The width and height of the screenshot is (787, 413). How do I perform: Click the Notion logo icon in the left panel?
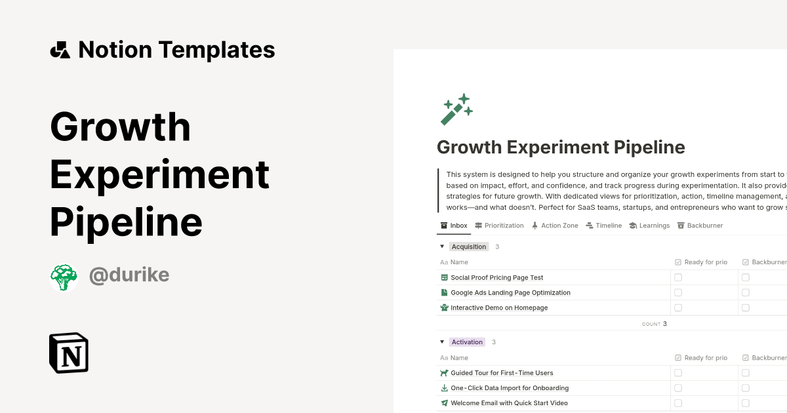(x=68, y=353)
